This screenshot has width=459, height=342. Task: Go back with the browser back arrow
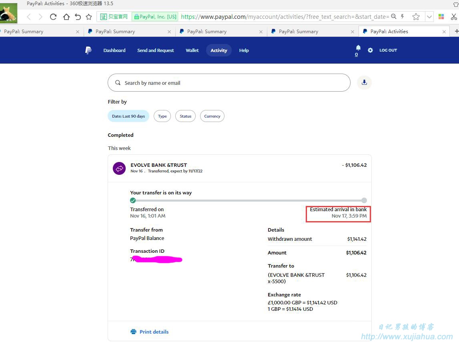(x=29, y=17)
